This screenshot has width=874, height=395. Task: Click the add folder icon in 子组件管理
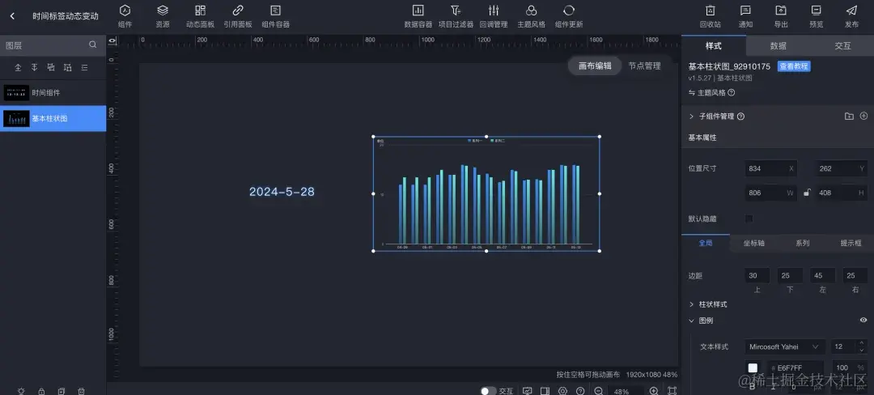tap(849, 117)
